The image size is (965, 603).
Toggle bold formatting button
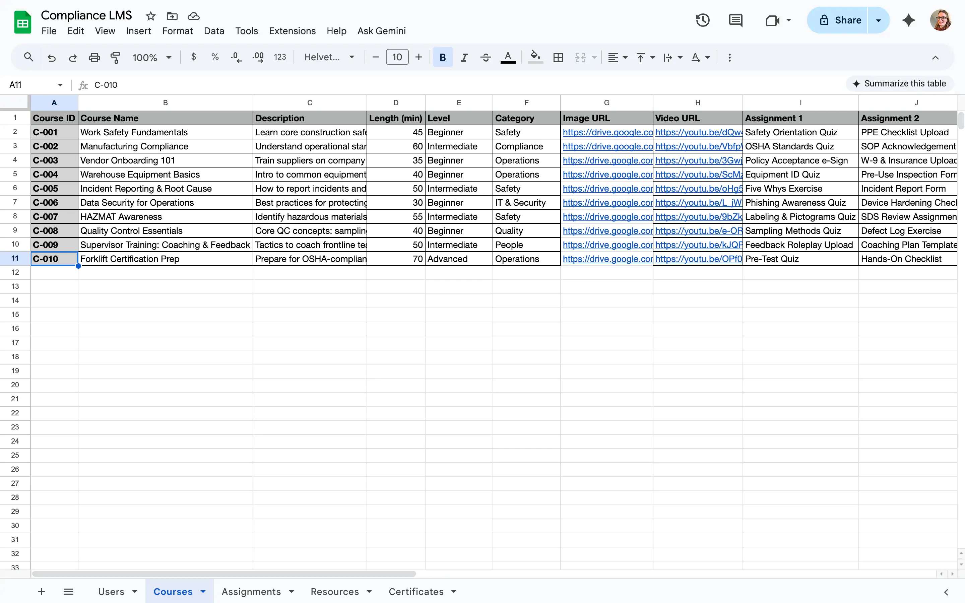[442, 57]
